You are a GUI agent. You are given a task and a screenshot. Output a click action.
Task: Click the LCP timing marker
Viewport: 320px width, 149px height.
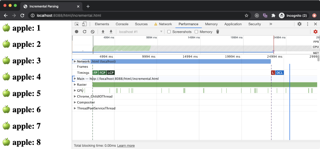pos(111,73)
